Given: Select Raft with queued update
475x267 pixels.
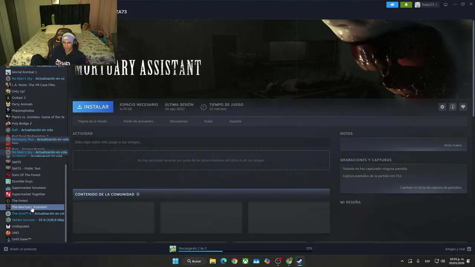Looking at the screenshot, I should point(32,130).
